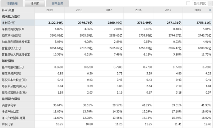Select the 净利润(元) row label
Viewport: 213px width, 128px height.
(x=9, y=23)
